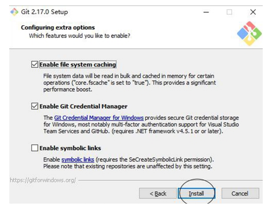Click the Git logo in the header
Viewport: 275px width, 211px height.
tap(249, 33)
